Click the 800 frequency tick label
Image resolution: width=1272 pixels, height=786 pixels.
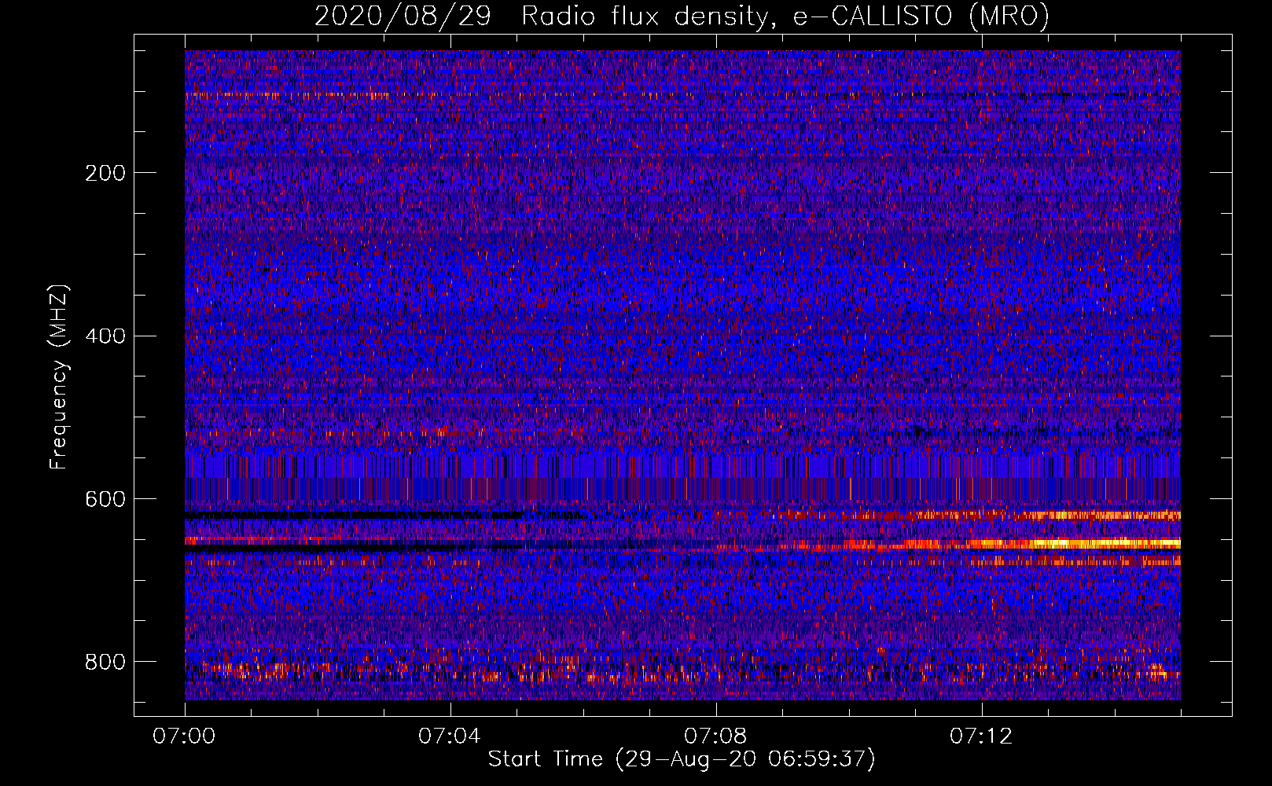[105, 662]
